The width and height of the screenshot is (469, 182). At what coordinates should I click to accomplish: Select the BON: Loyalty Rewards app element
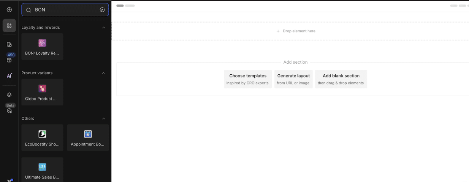coord(42,47)
